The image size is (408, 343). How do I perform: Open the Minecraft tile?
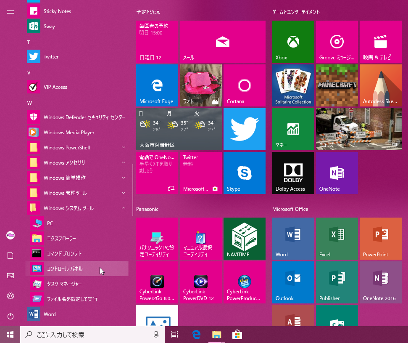tap(337, 85)
